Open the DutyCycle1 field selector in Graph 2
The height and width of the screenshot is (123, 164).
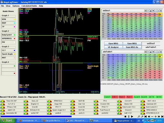coord(8,34)
